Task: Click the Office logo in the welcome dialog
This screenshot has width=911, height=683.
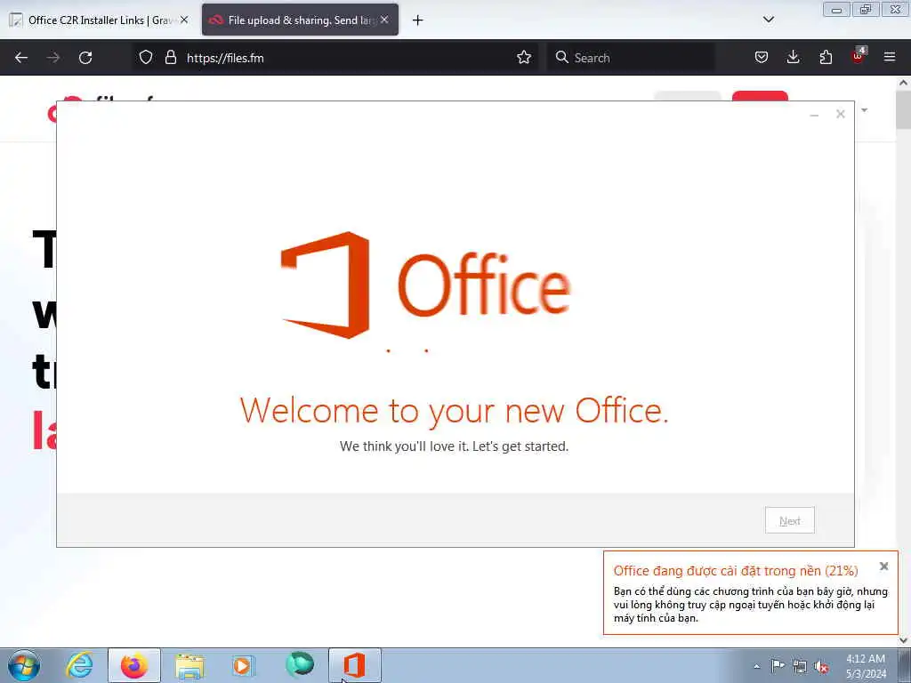Action: click(426, 285)
